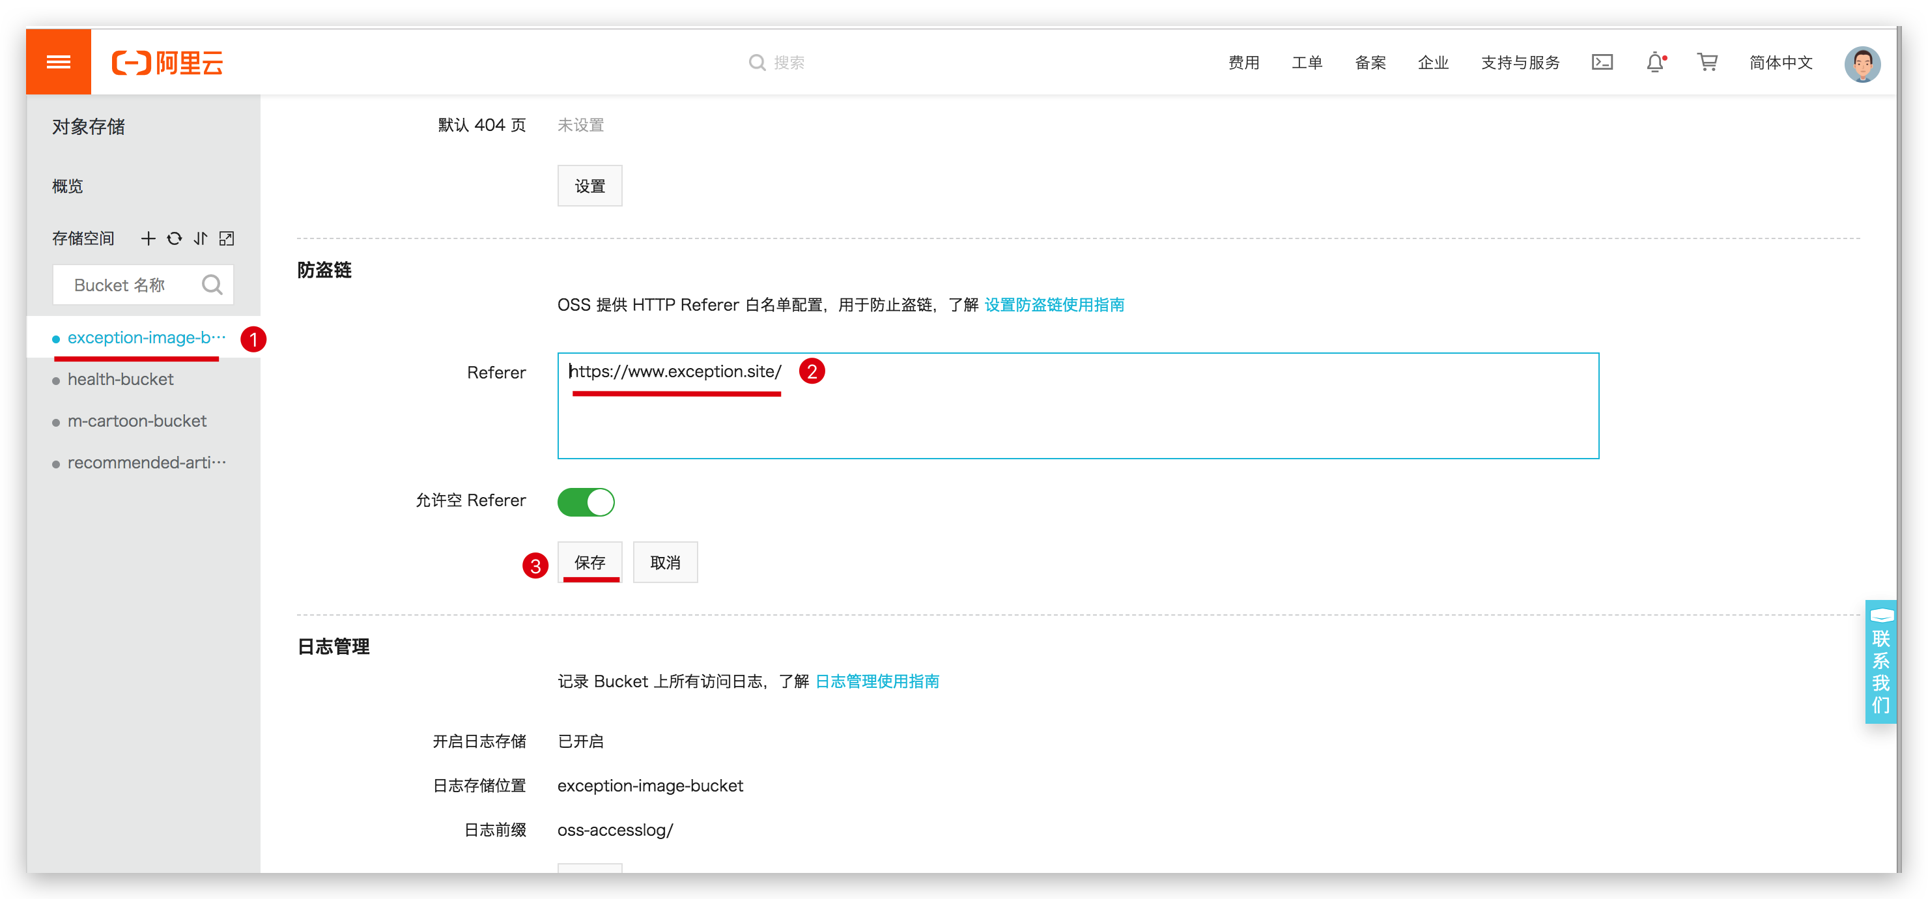
Task: Open the shopping cart
Action: point(1707,62)
